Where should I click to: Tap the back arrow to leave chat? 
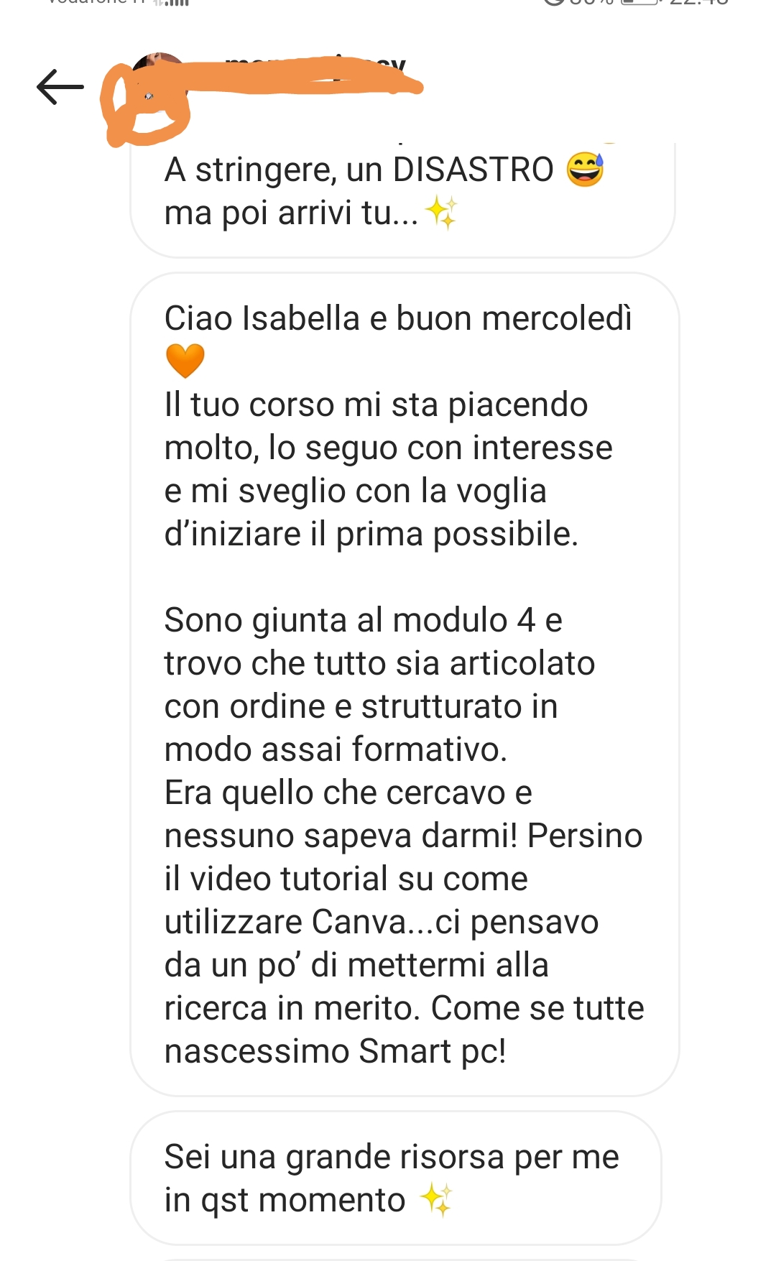point(60,87)
